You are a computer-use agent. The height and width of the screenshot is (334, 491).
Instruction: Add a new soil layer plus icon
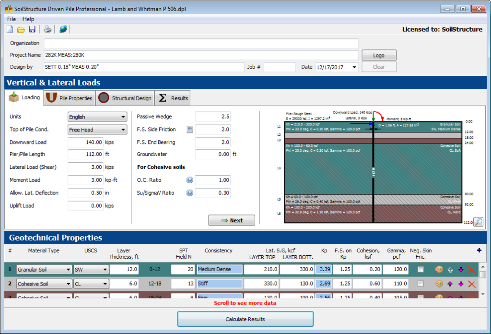pos(479,250)
